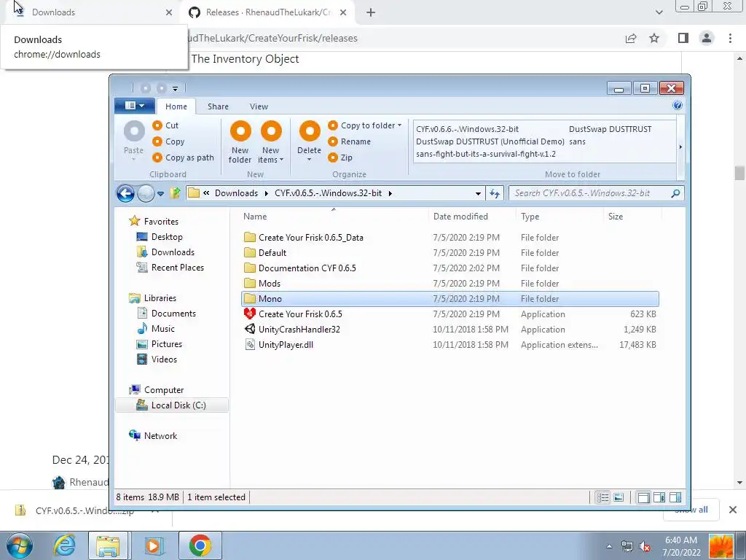This screenshot has height=560, width=746.
Task: Toggle the navigation pane layout button
Action: [643, 497]
